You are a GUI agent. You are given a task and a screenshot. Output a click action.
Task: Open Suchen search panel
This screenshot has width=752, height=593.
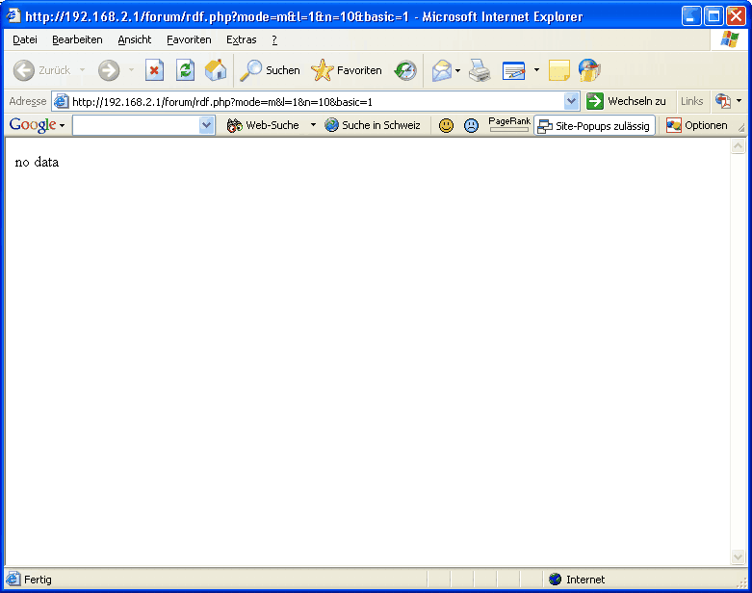(x=270, y=70)
